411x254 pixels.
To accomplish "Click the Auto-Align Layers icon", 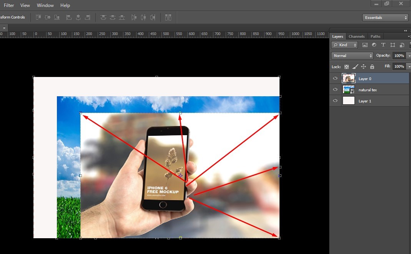I will click(168, 17).
